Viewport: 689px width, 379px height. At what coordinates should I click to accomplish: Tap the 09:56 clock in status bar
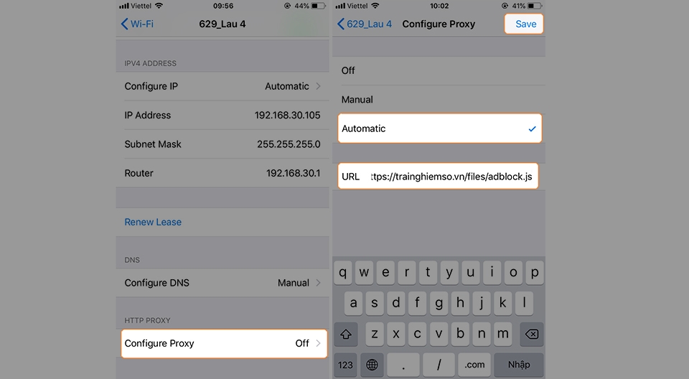point(223,6)
